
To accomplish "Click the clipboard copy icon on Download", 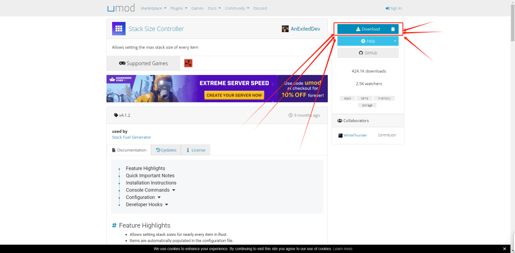I will pos(393,29).
